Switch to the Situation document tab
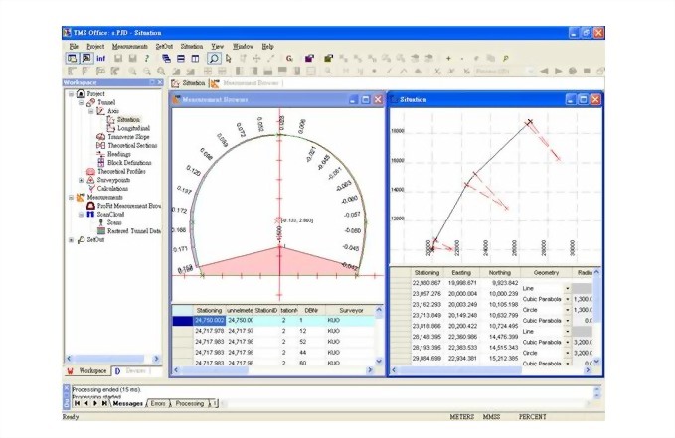This screenshot has height=438, width=675. tap(189, 83)
